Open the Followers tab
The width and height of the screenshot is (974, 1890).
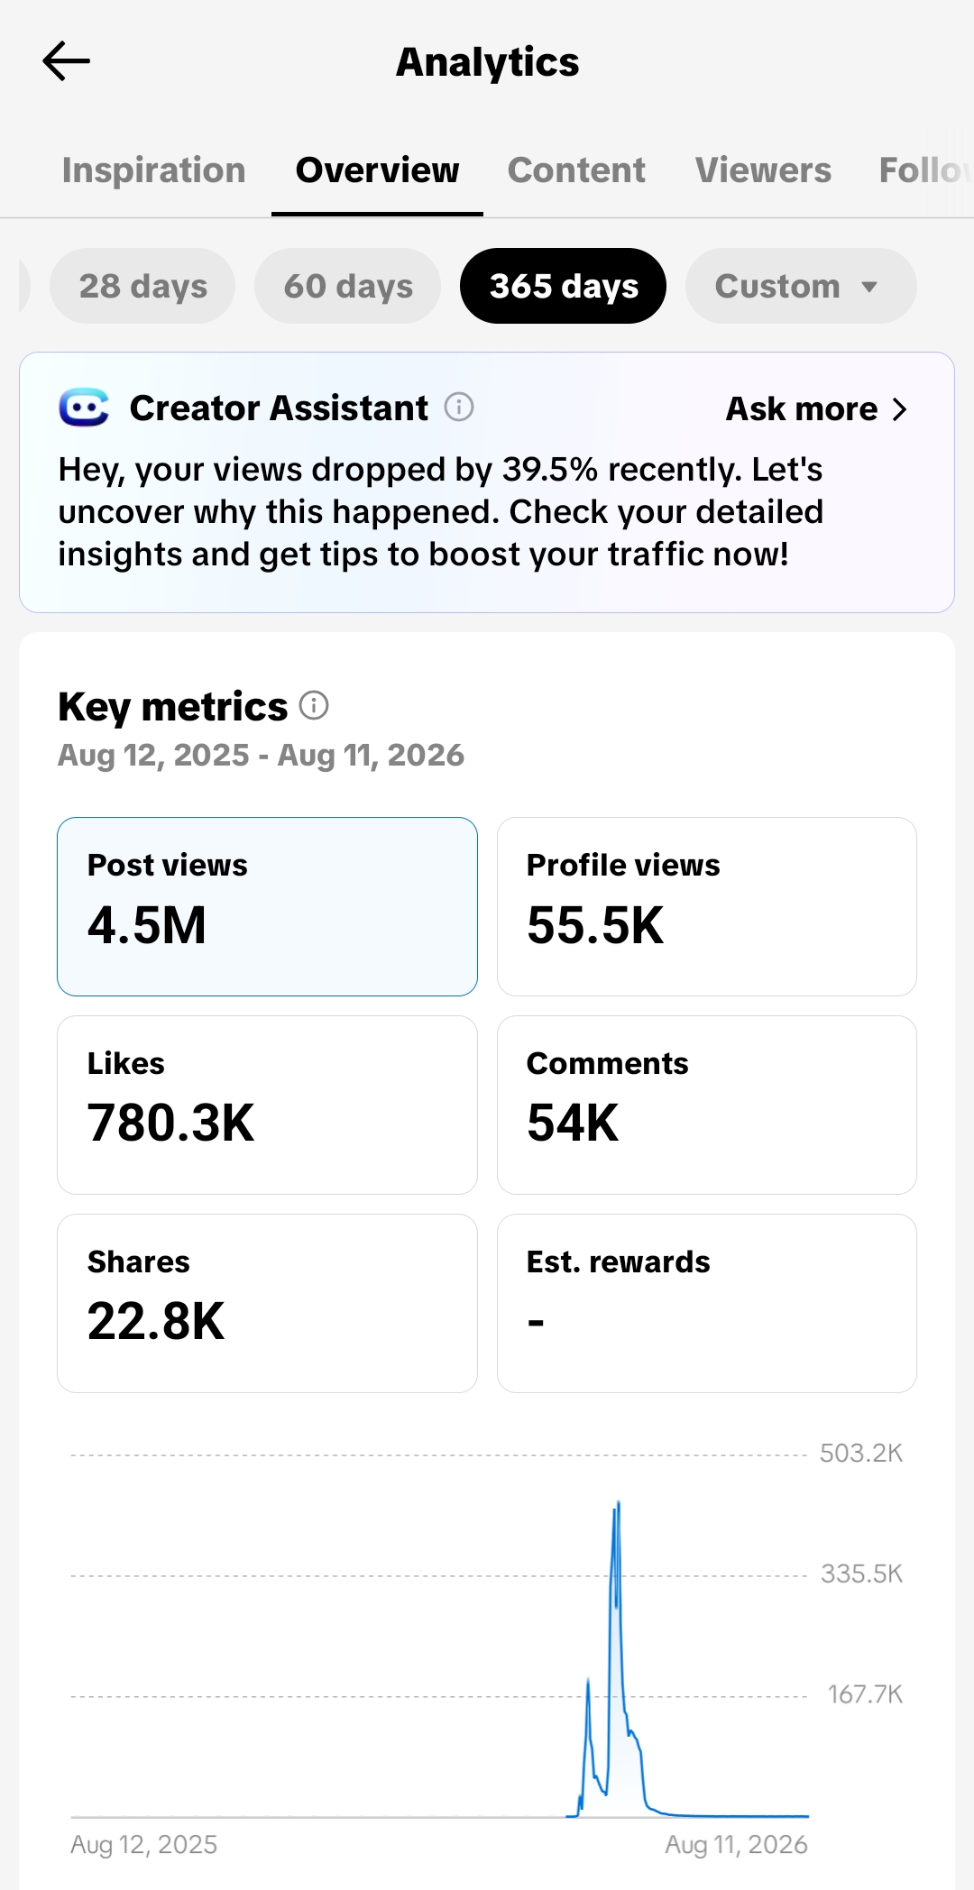[x=925, y=170]
